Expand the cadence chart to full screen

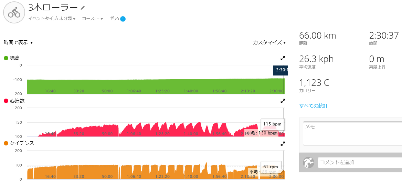click(x=283, y=144)
